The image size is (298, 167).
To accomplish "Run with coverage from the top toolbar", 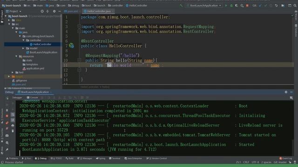I will point(237,6).
